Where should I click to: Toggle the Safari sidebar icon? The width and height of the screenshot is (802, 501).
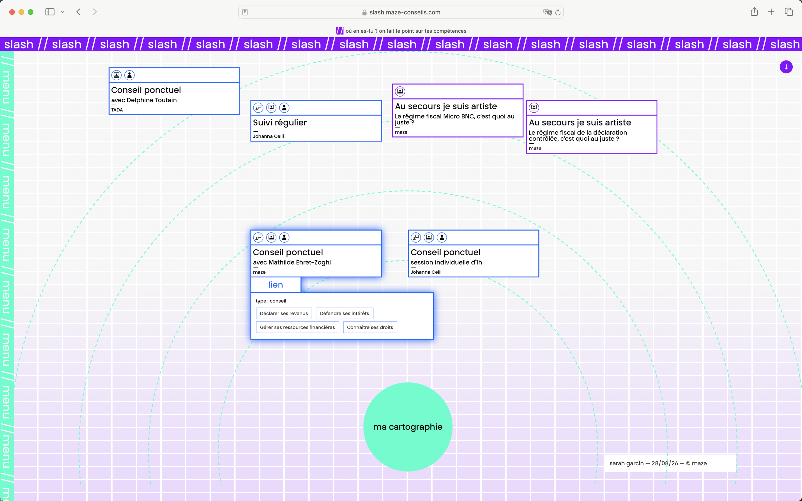point(50,12)
